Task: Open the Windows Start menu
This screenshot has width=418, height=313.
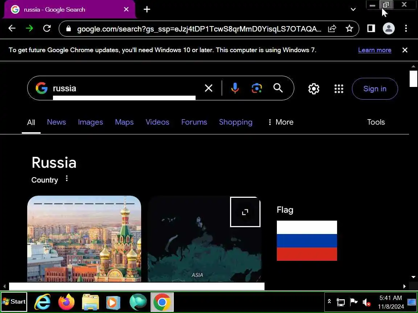Action: pyautogui.click(x=14, y=301)
